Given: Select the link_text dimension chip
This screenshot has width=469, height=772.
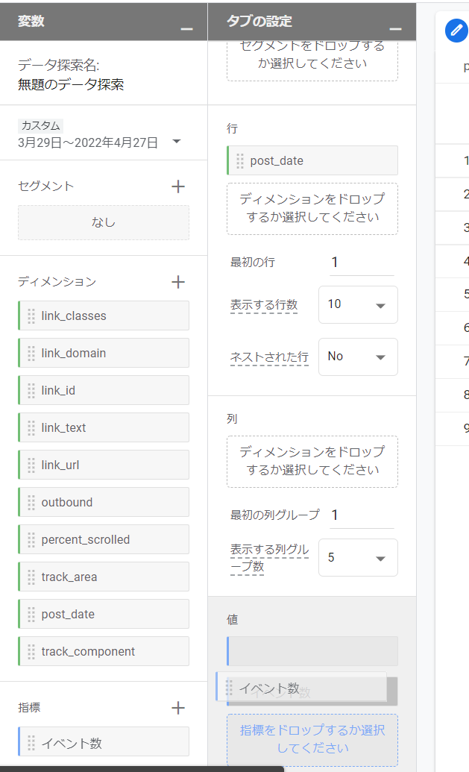Looking at the screenshot, I should pyautogui.click(x=104, y=428).
